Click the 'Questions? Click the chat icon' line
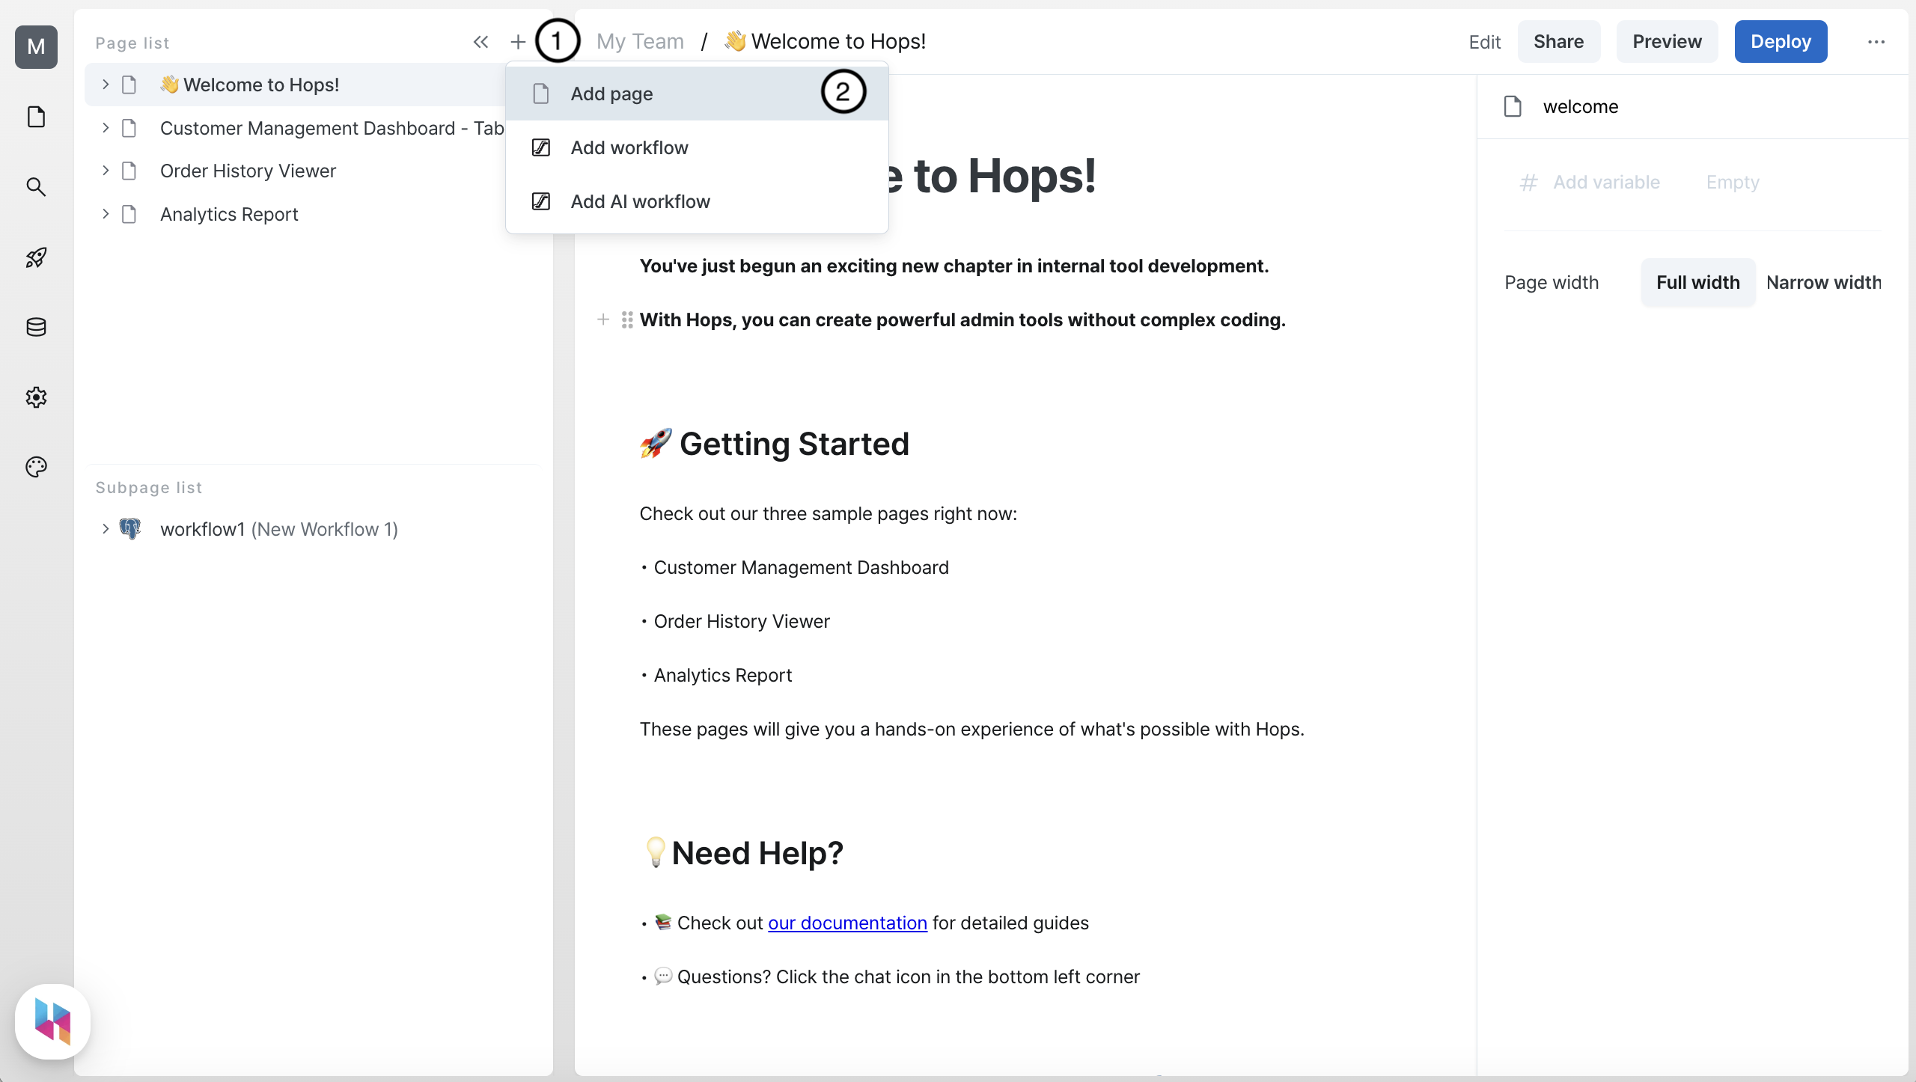Image resolution: width=1916 pixels, height=1082 pixels. tap(897, 976)
